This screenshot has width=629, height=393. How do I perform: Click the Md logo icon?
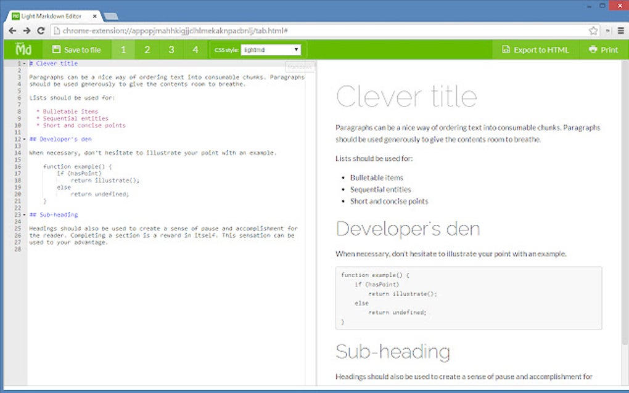[22, 49]
